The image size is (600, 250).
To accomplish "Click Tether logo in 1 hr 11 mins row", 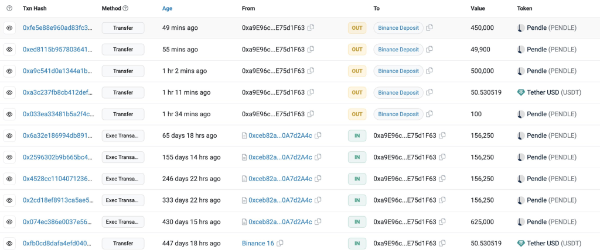I will point(521,92).
